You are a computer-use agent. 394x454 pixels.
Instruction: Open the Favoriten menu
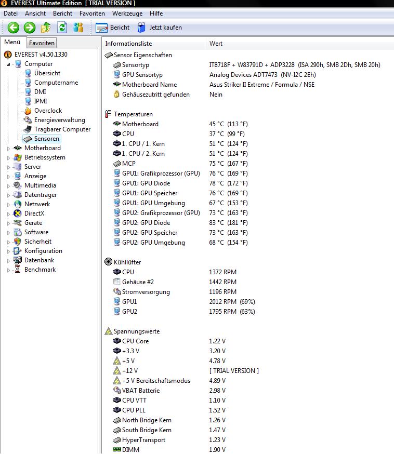[92, 14]
